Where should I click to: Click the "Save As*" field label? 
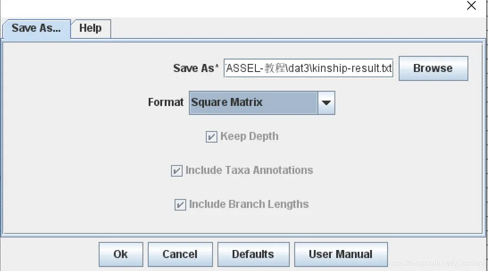click(196, 68)
